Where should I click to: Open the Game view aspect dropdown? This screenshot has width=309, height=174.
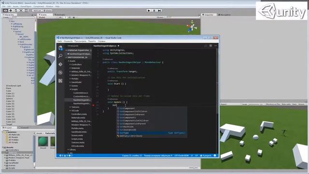(231, 104)
